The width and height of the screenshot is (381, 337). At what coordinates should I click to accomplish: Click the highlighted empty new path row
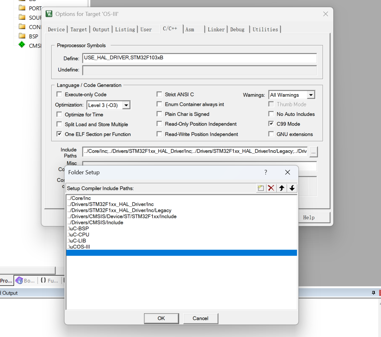(x=181, y=253)
